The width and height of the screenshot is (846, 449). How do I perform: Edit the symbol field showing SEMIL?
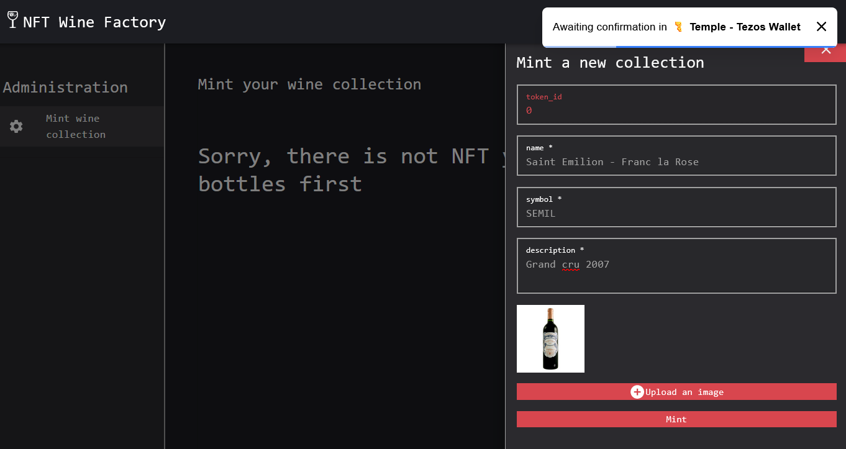[x=676, y=214]
